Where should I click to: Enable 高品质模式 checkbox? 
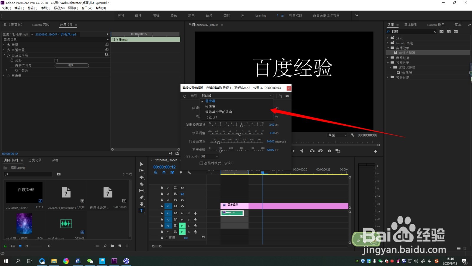pos(201,163)
